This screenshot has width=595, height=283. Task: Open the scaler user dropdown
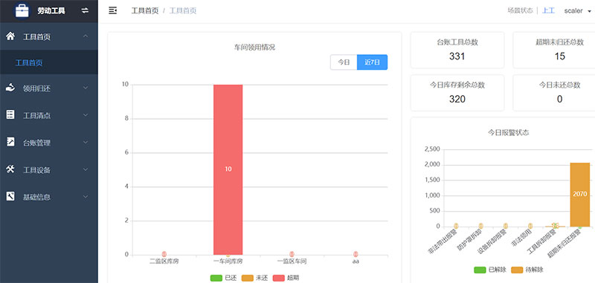click(578, 11)
